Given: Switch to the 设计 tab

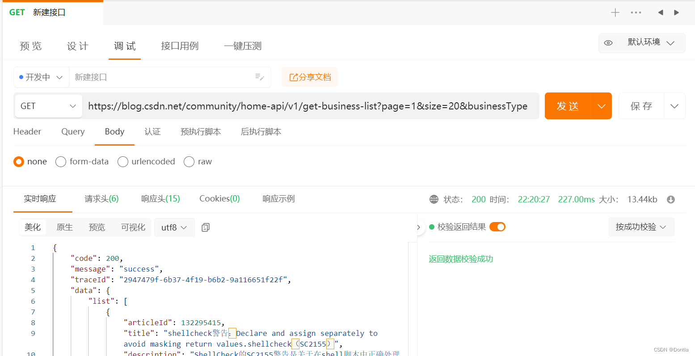Looking at the screenshot, I should coord(78,46).
